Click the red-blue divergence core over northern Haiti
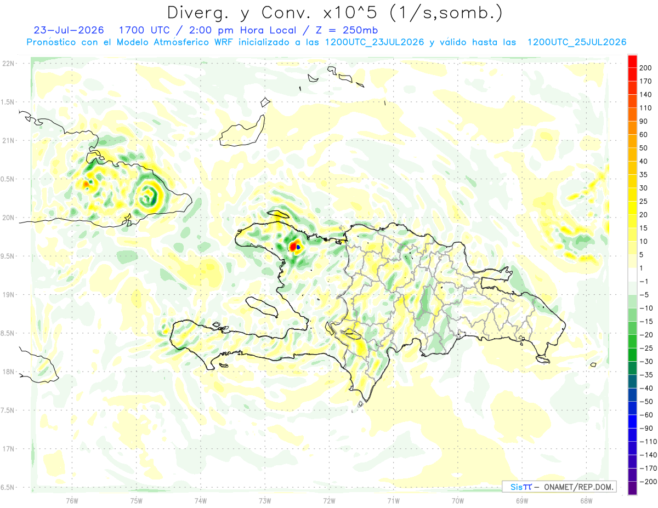This screenshot has width=658, height=508. (x=296, y=247)
